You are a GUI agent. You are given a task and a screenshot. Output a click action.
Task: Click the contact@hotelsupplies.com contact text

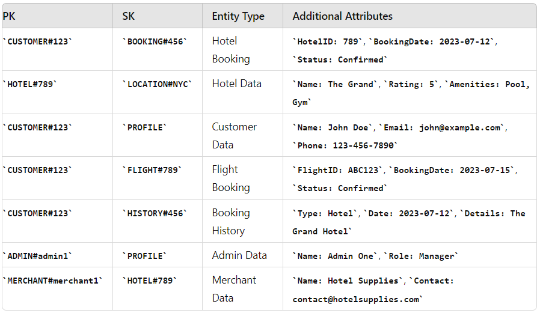[x=357, y=299]
